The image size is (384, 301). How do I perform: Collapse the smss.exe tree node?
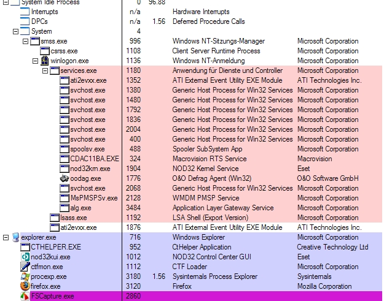[25, 41]
